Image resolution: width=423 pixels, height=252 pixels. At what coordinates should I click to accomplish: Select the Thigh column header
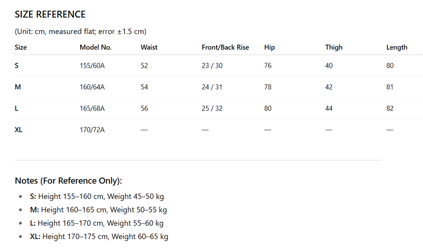click(334, 47)
